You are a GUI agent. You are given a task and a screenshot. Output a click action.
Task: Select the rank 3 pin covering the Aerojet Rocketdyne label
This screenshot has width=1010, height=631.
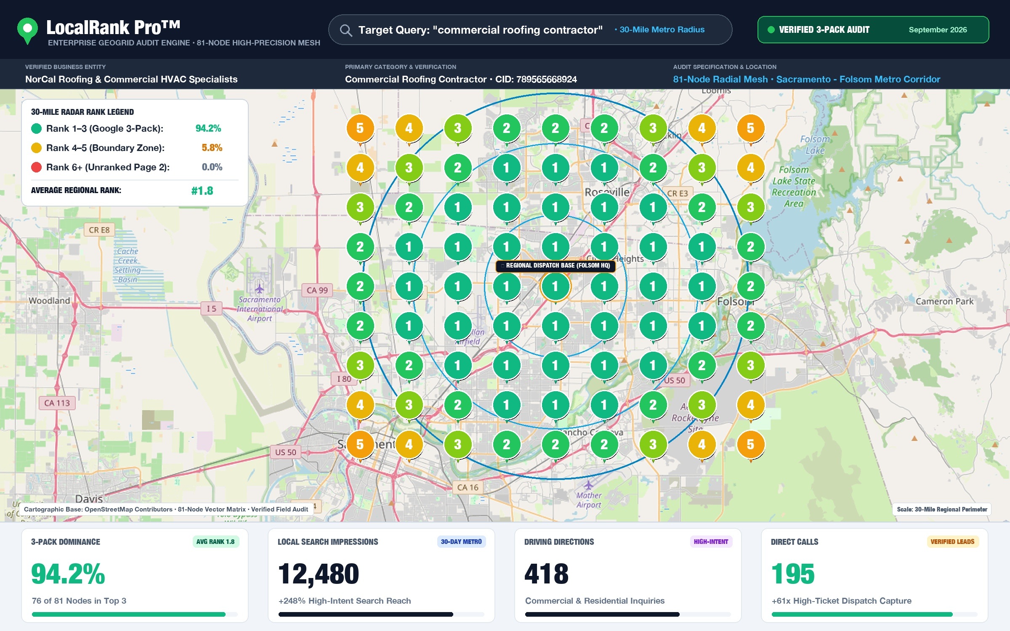pyautogui.click(x=702, y=405)
